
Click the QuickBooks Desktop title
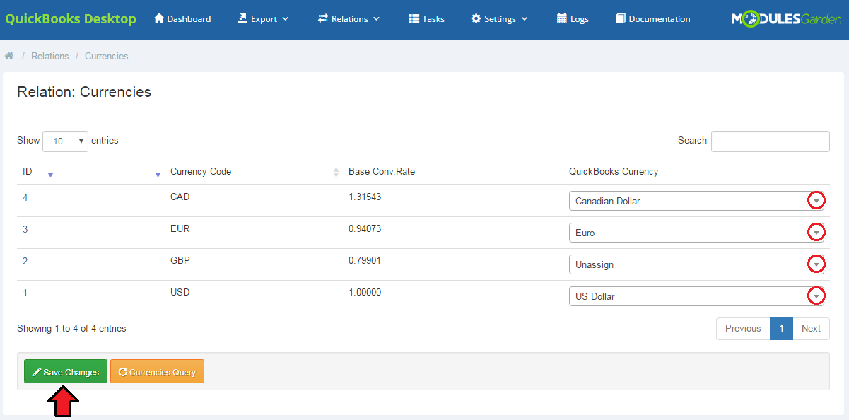click(71, 18)
